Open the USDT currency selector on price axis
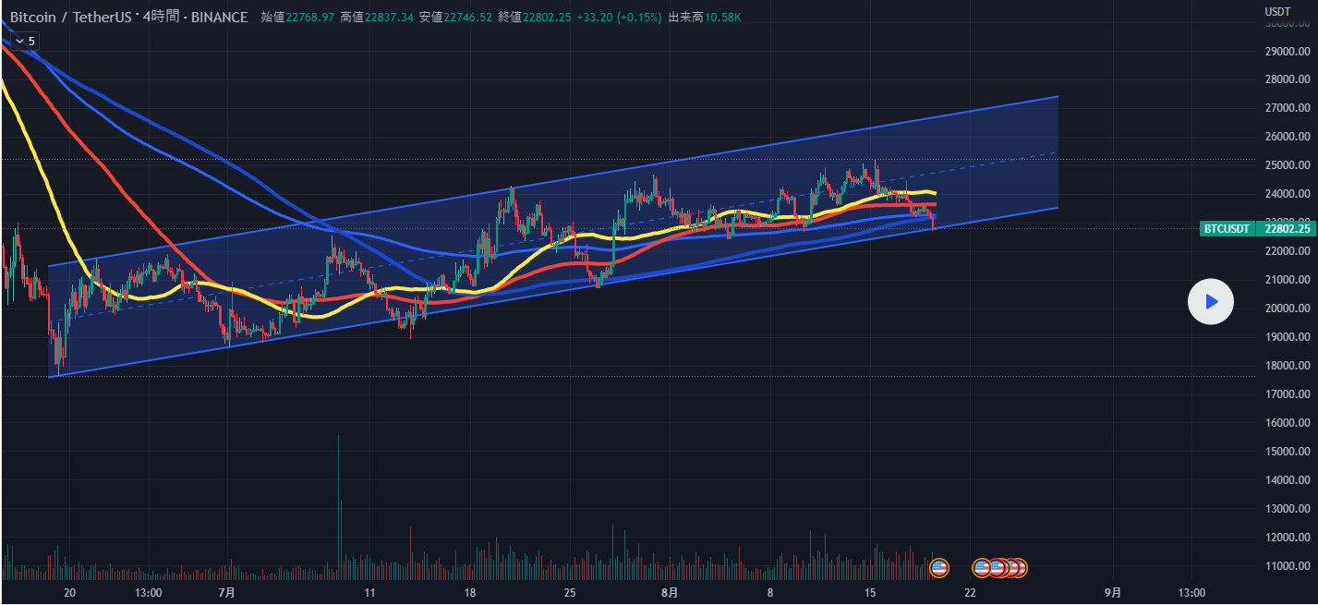The width and height of the screenshot is (1318, 605). click(x=1277, y=11)
